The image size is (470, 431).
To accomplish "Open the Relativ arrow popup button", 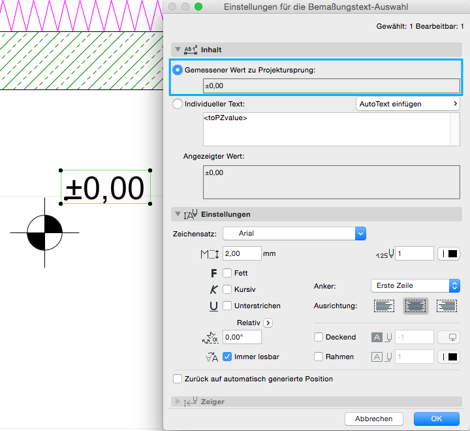I will [268, 323].
